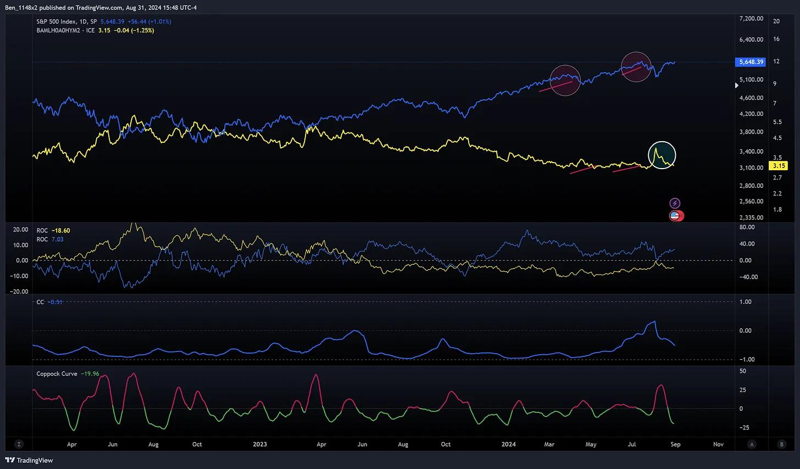This screenshot has width=800, height=469.
Task: Click the 7,200.00 price axis value
Action: 751,19
